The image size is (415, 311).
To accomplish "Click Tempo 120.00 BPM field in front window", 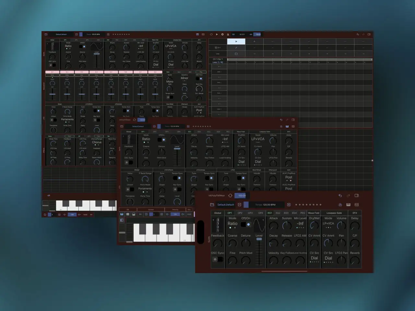I will [x=265, y=205].
